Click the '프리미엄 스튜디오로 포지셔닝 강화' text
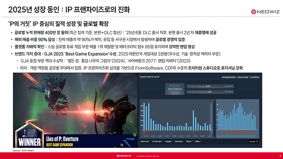This screenshot has height=159, width=283. pyautogui.click(x=215, y=68)
